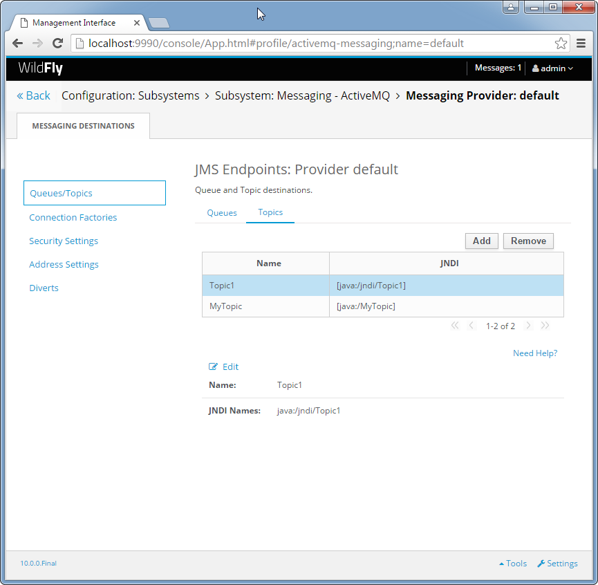The height and width of the screenshot is (585, 598).
Task: Click the Chrome user profile icon
Action: [x=511, y=7]
